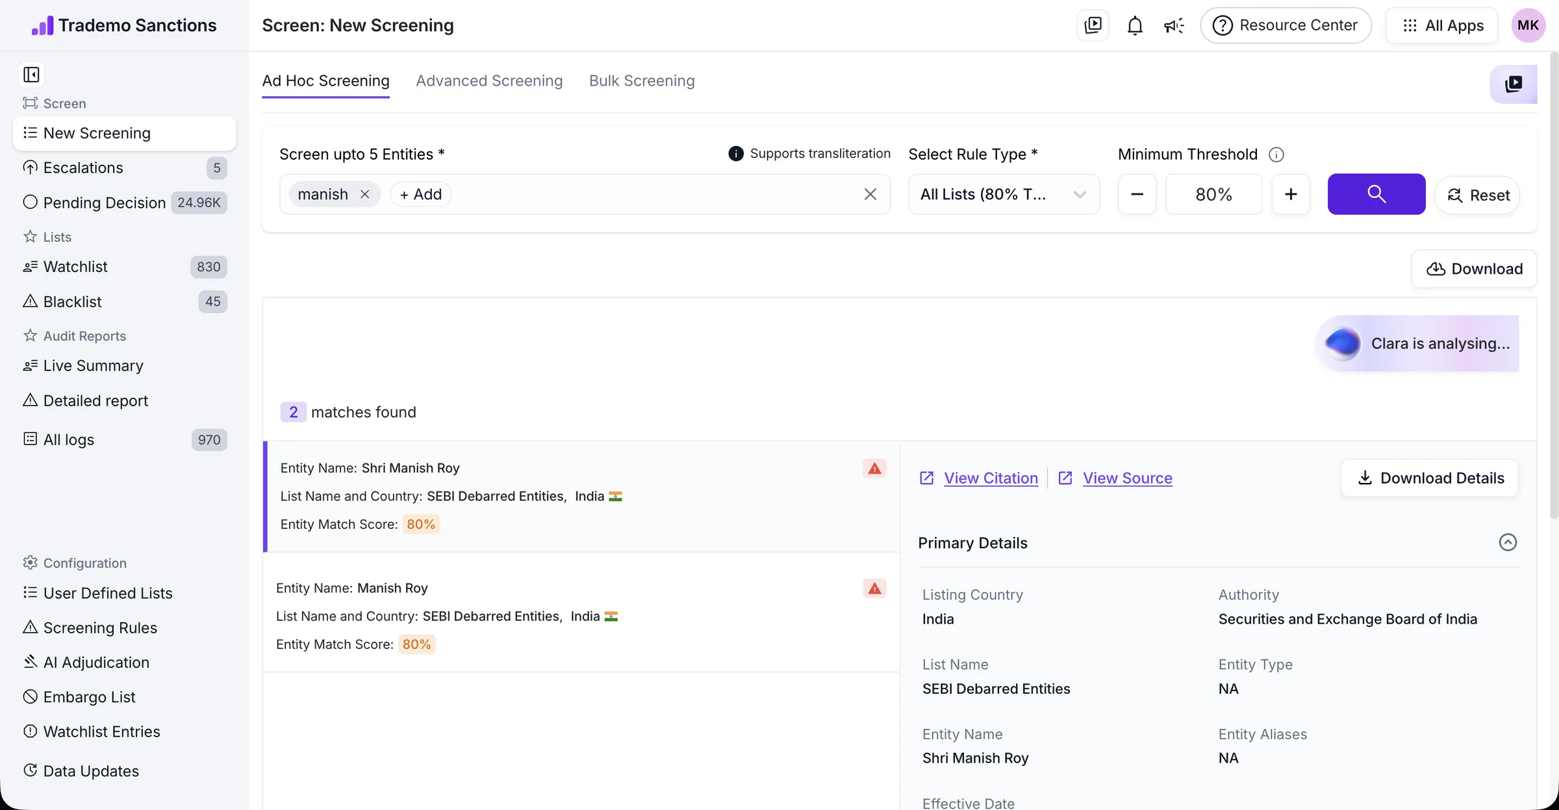The height and width of the screenshot is (810, 1559).
Task: Open the Select Rule Type dropdown
Action: (x=1004, y=194)
